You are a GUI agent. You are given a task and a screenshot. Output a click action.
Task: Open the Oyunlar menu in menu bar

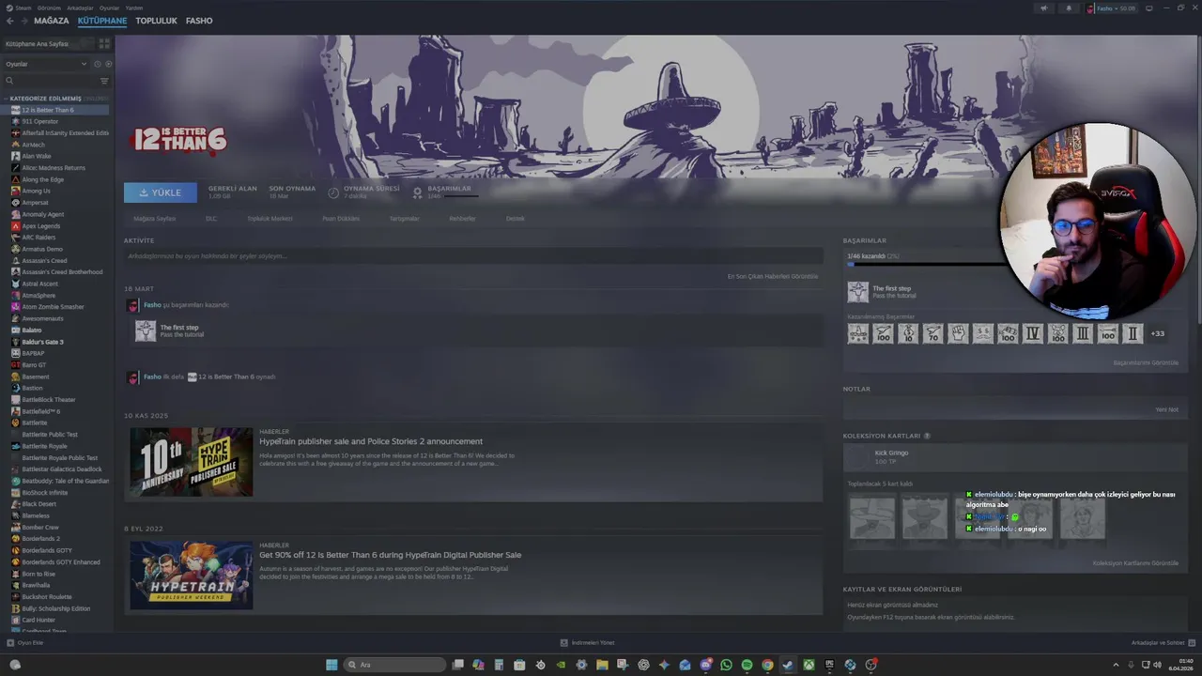click(x=109, y=8)
